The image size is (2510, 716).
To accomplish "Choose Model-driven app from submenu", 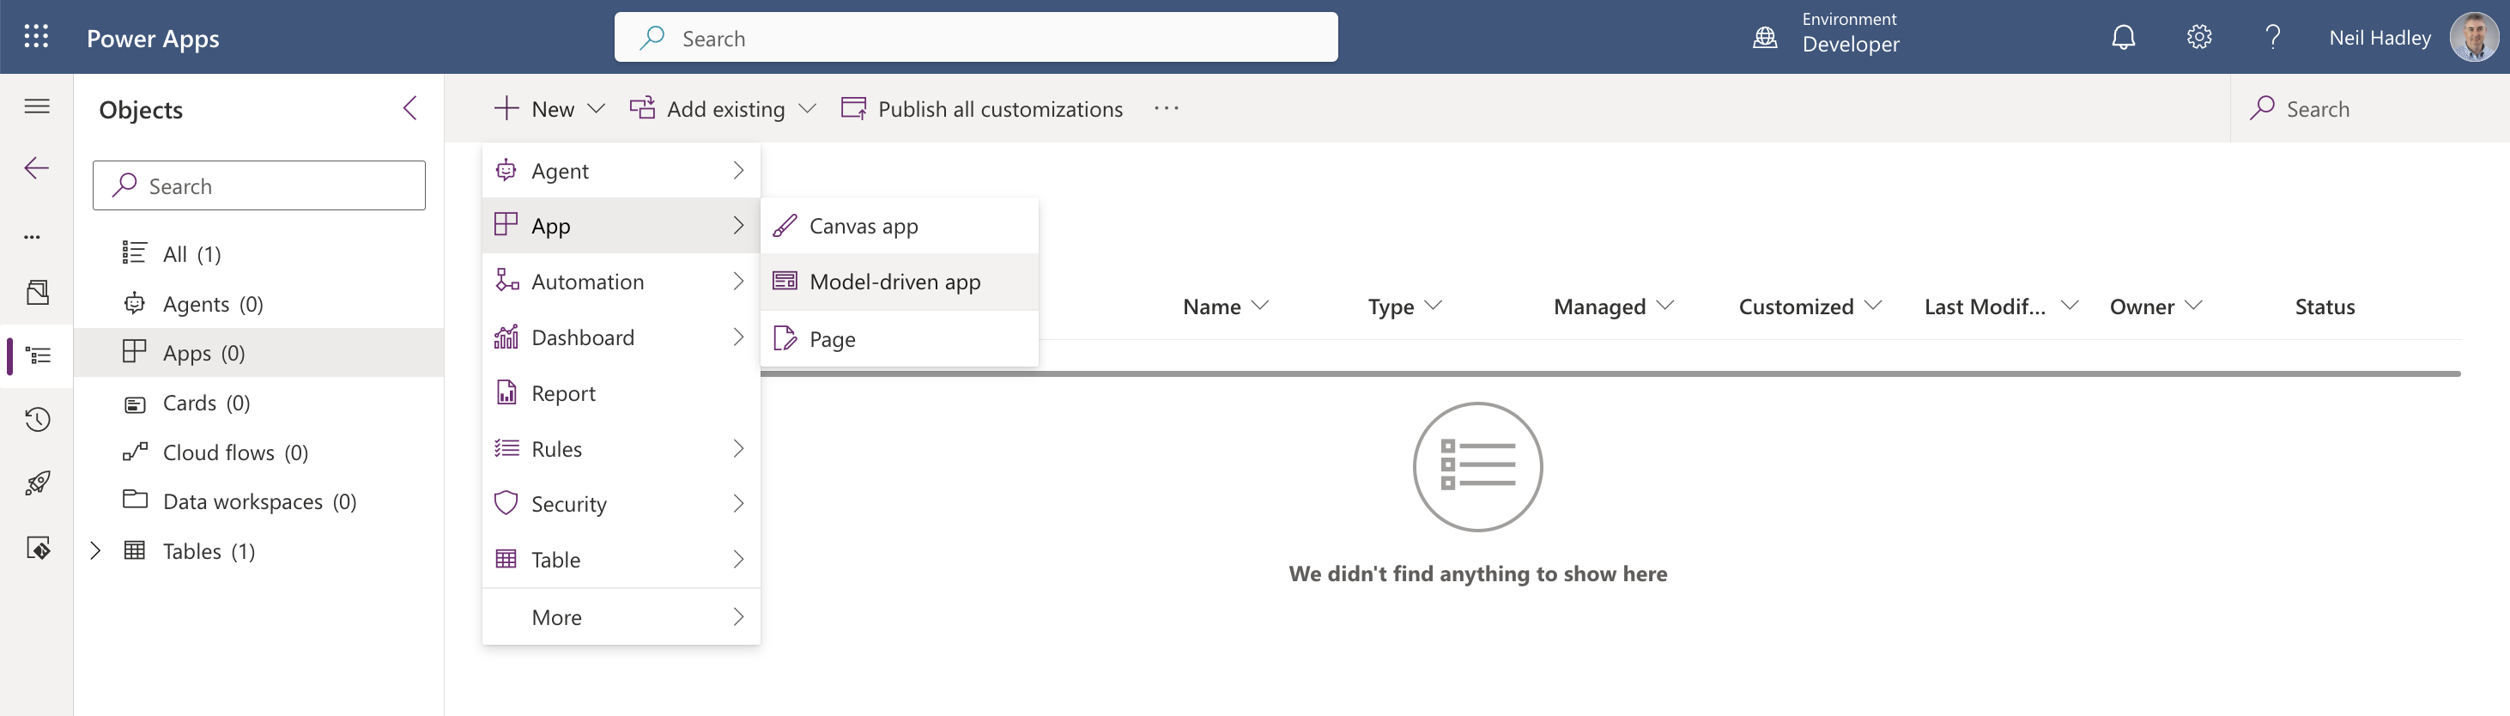I will pos(900,282).
